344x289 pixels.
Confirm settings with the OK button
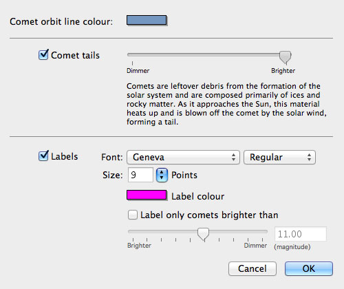(309, 268)
